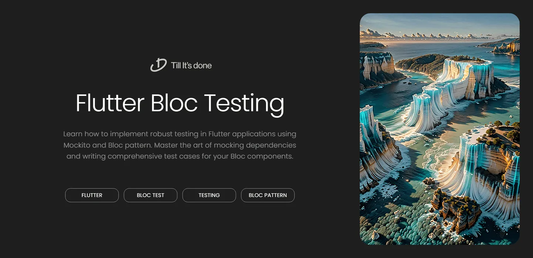Click the BLOC PATTERN tag
533x258 pixels.
click(268, 195)
